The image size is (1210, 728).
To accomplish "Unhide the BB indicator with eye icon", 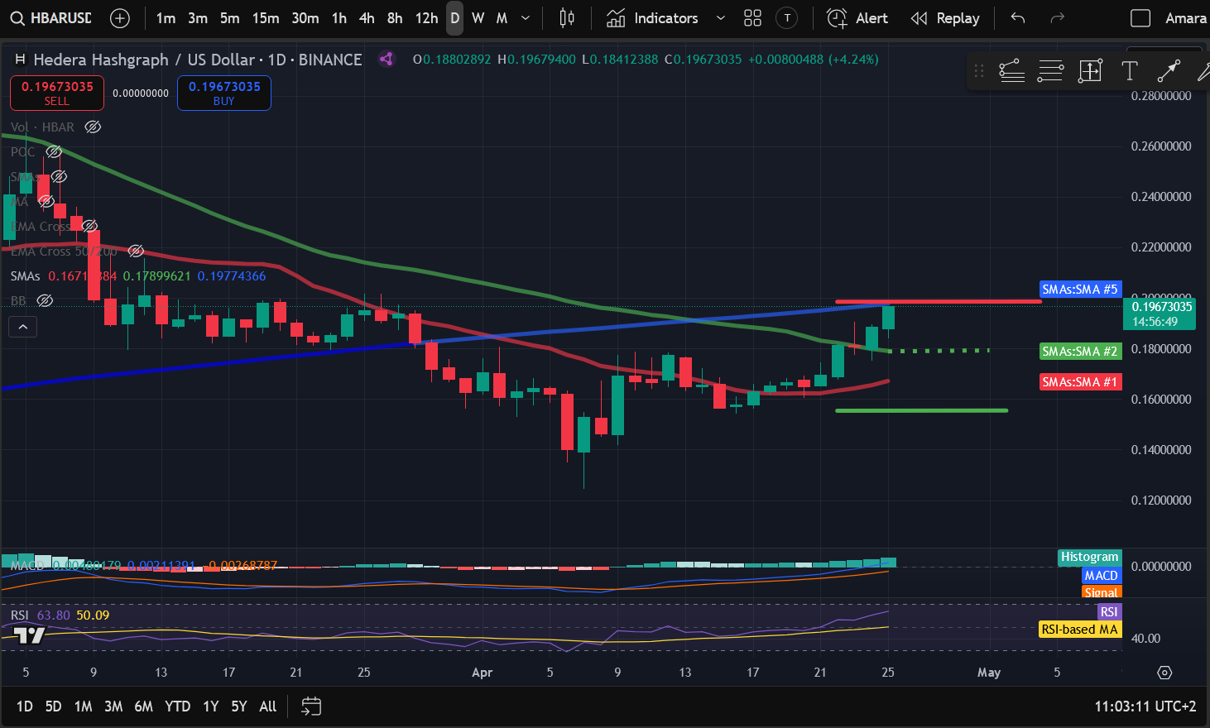I will click(46, 301).
